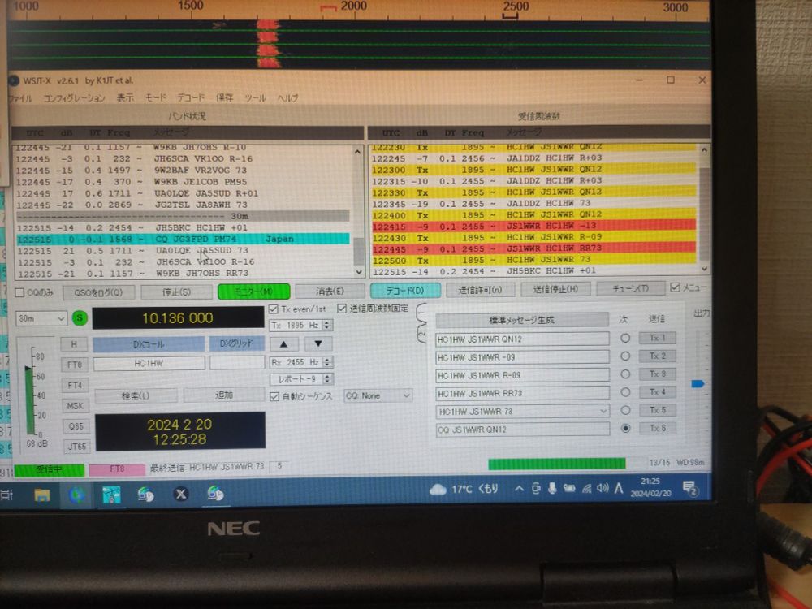
Task: Click the 停止(S) button
Action: [176, 292]
